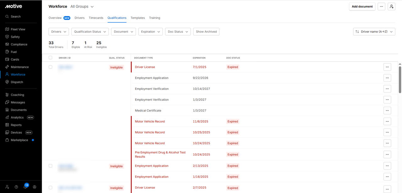Viewport: 402px width, 193px height.
Task: Open the Driver name (A→Z) sort dropdown
Action: [x=374, y=32]
